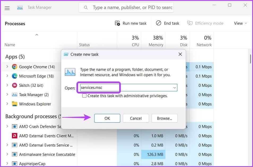This screenshot has width=253, height=167.
Task: Click the Microsoft Edge process icon
Action: pyautogui.click(x=15, y=76)
